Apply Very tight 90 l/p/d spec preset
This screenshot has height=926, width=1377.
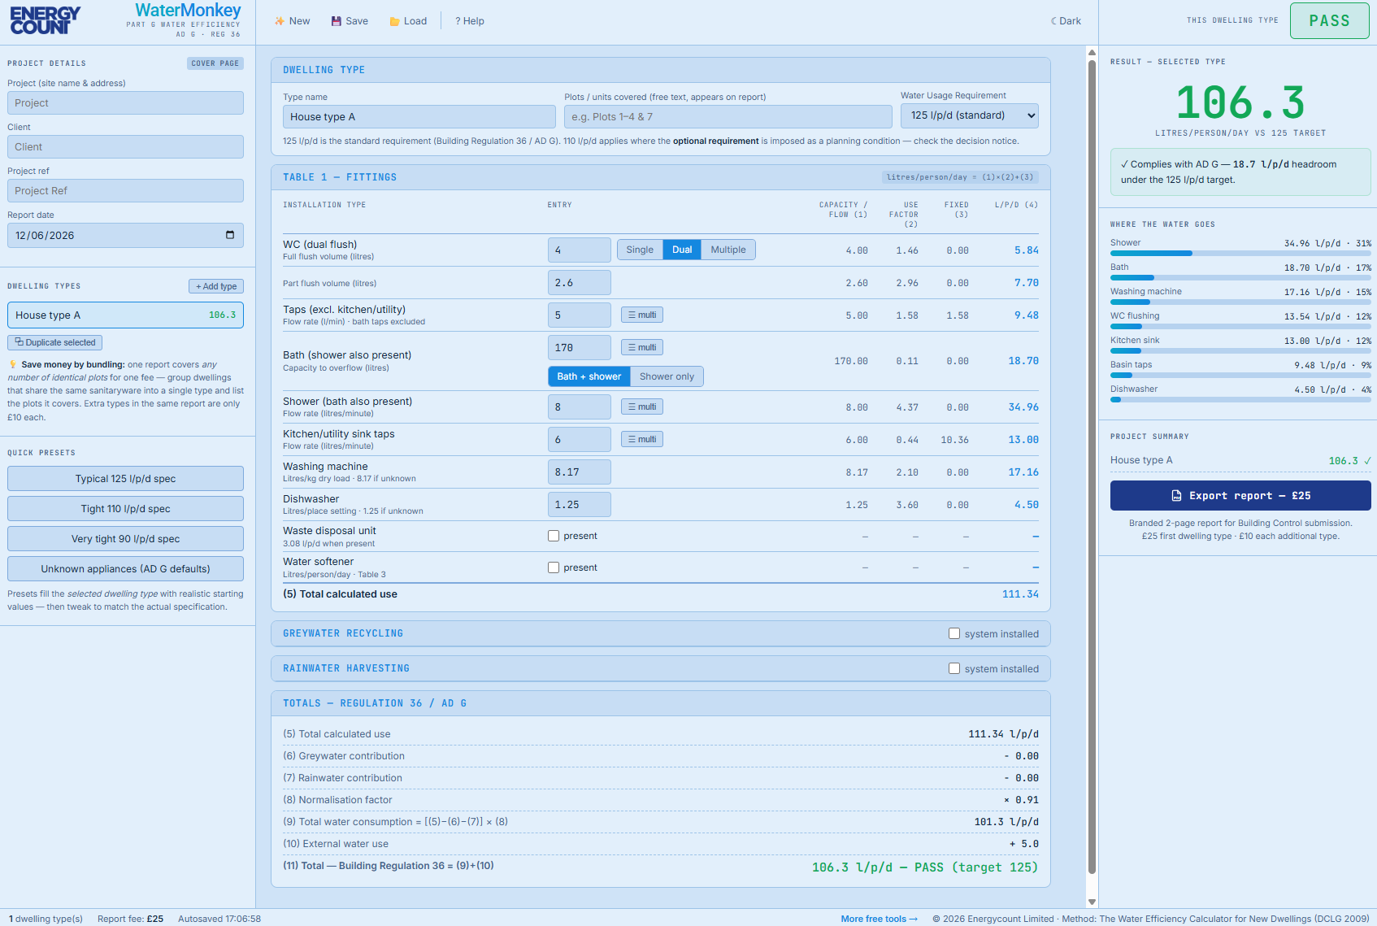(125, 539)
